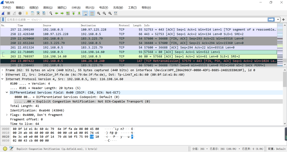Reset text to normal size
The height and width of the screenshot is (152, 287).
click(x=110, y=13)
